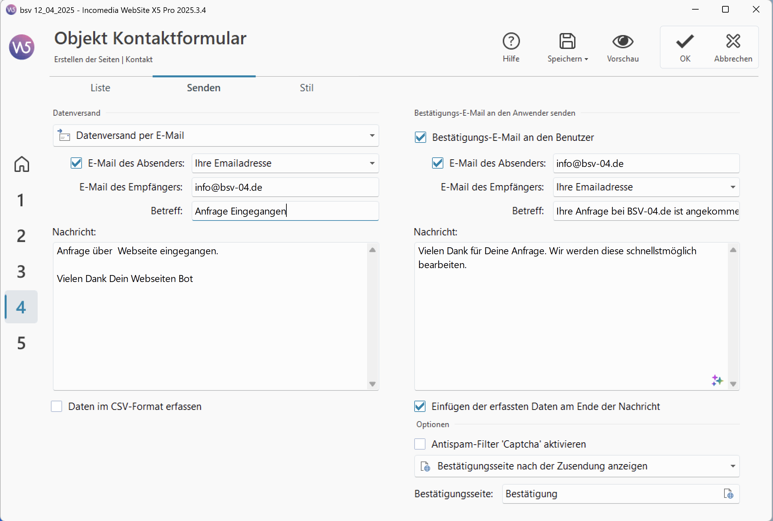Go to step 3 in sidebar
This screenshot has width=773, height=521.
[x=21, y=271]
